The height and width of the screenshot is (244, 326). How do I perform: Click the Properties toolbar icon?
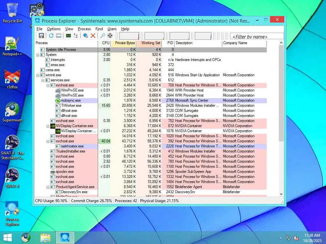[85, 36]
